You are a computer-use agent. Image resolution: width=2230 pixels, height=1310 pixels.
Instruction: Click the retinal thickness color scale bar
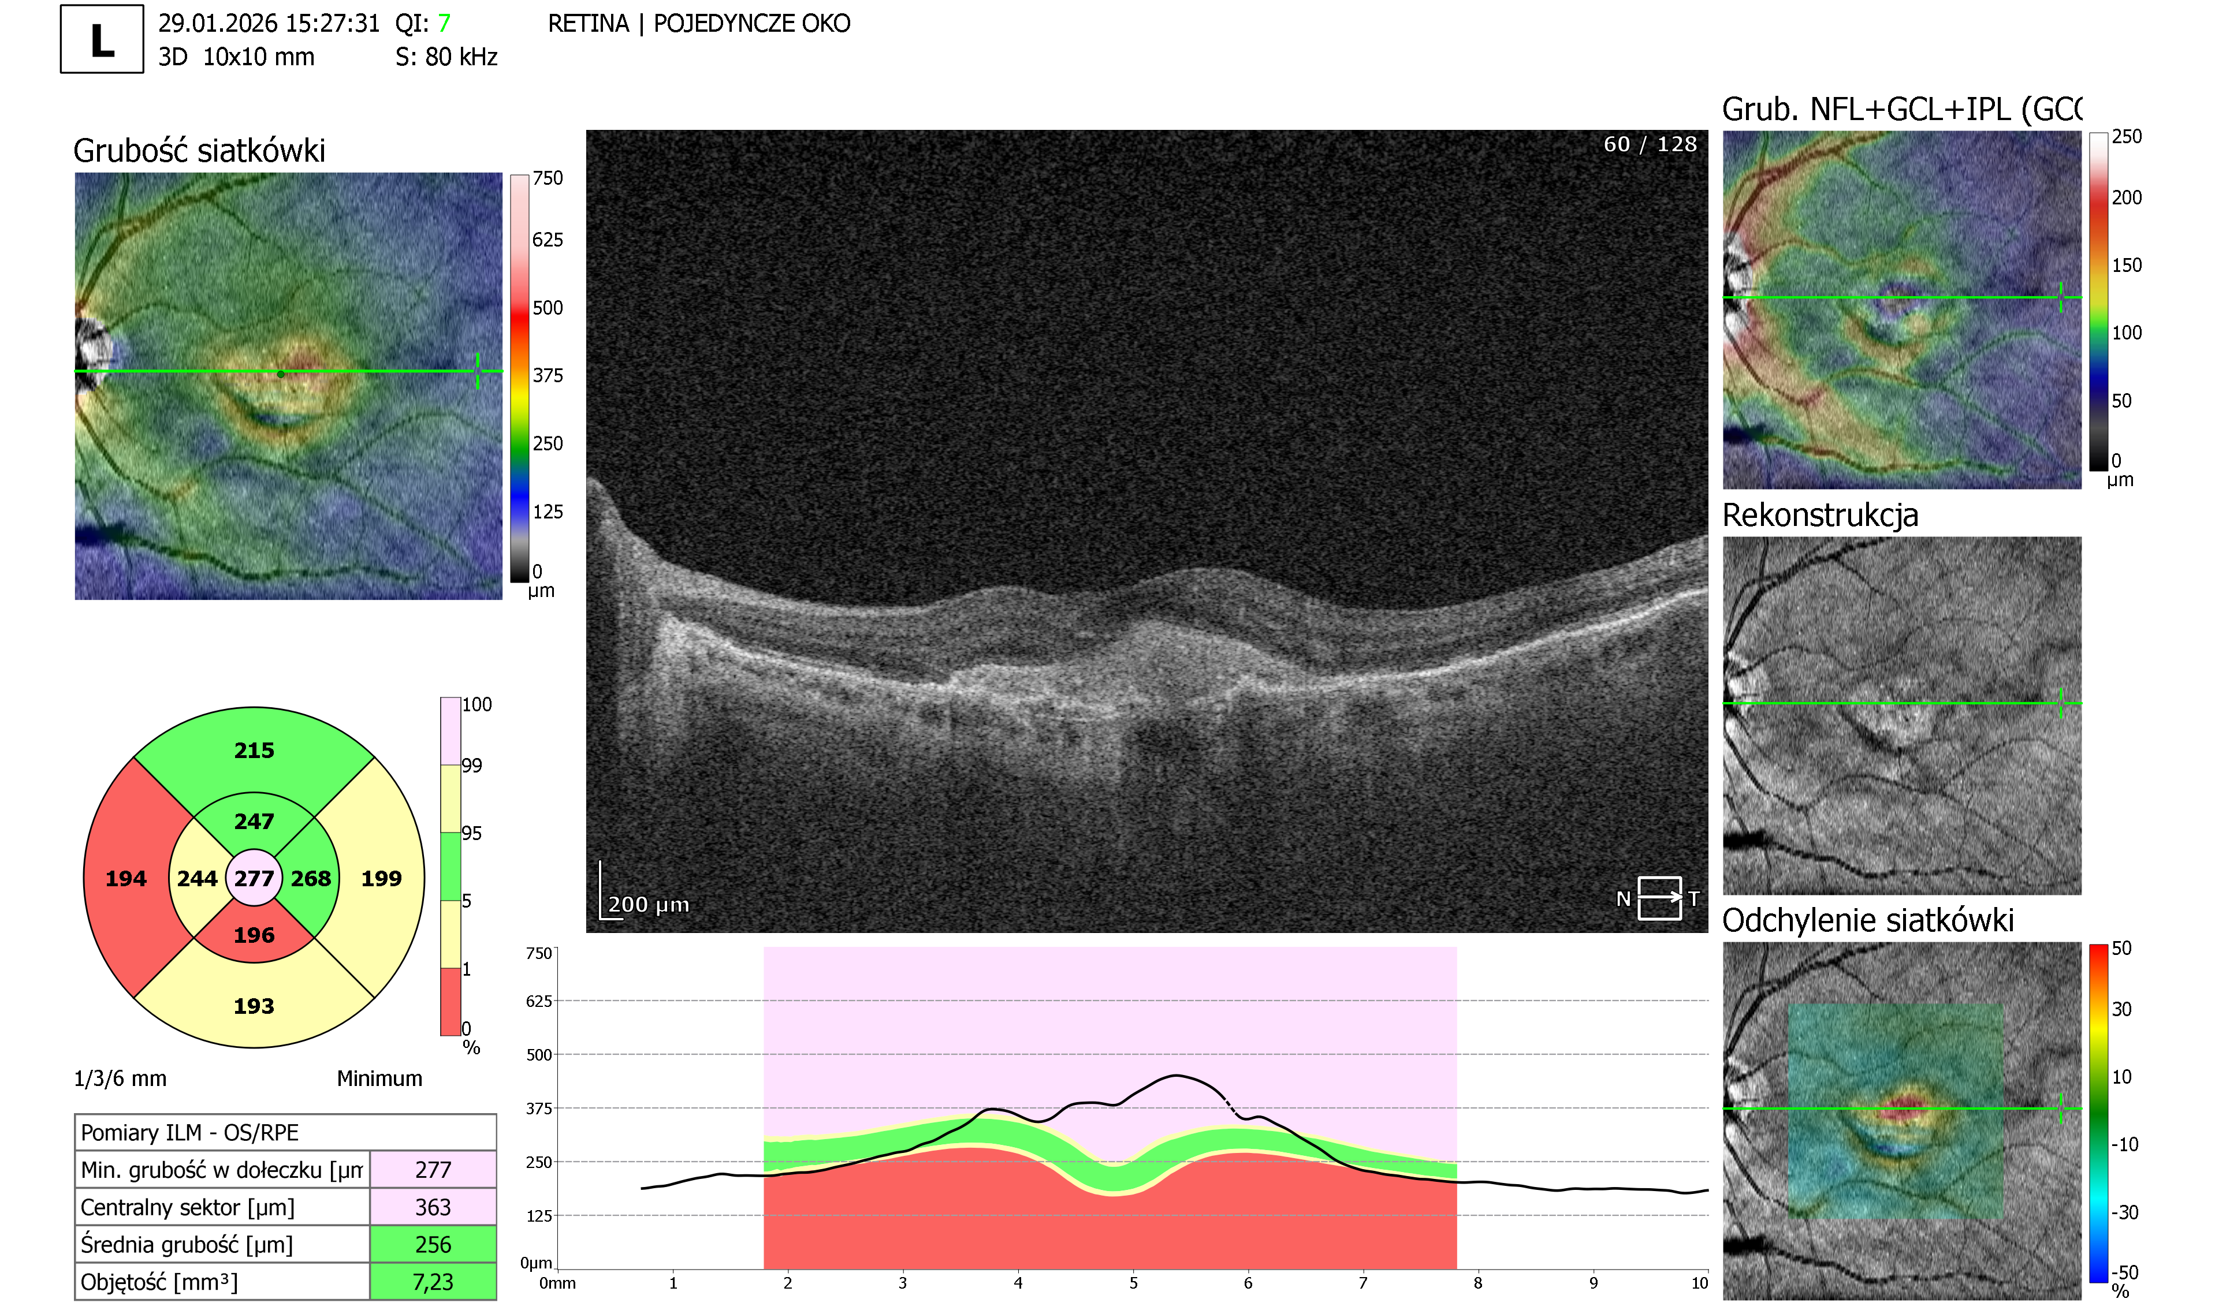pyautogui.click(x=519, y=379)
